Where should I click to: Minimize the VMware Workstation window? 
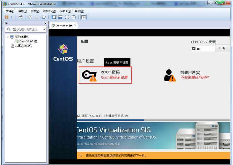211,3
